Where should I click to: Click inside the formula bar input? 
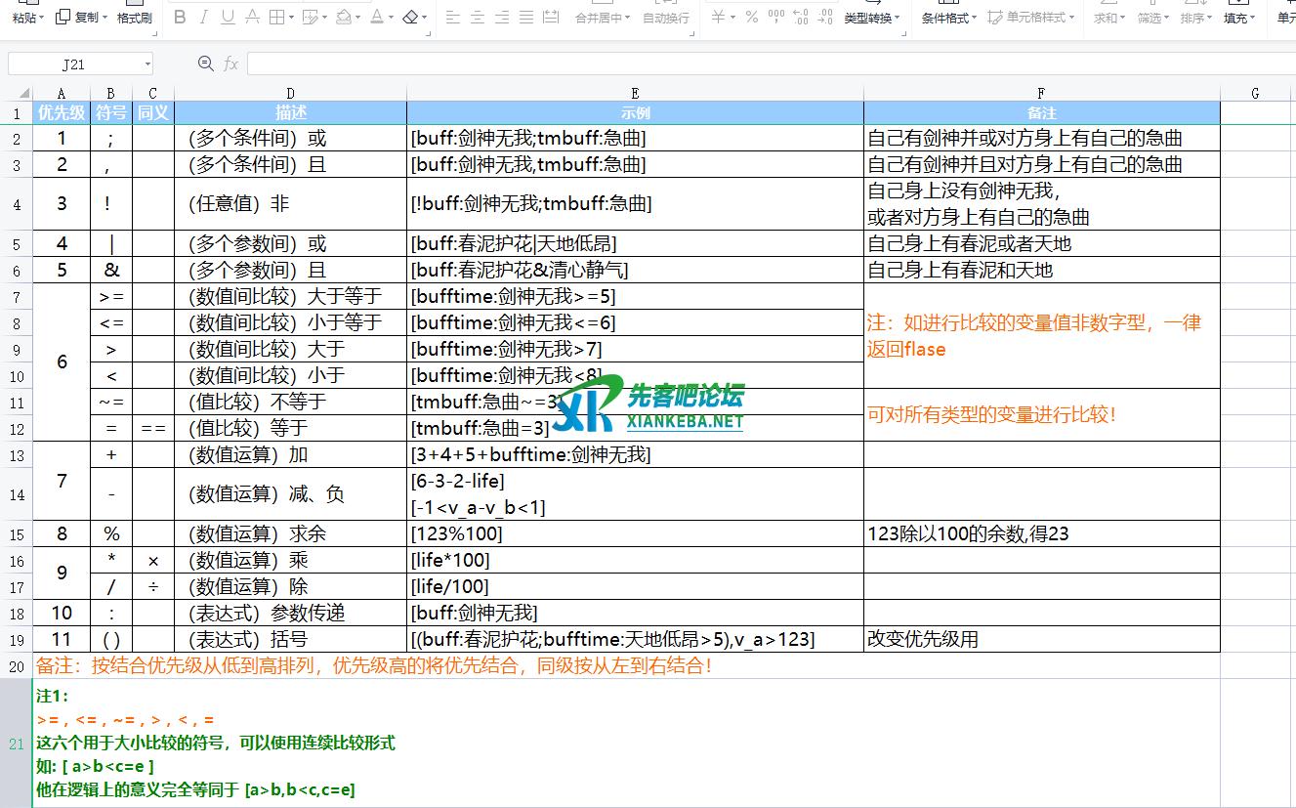pyautogui.click(x=762, y=64)
